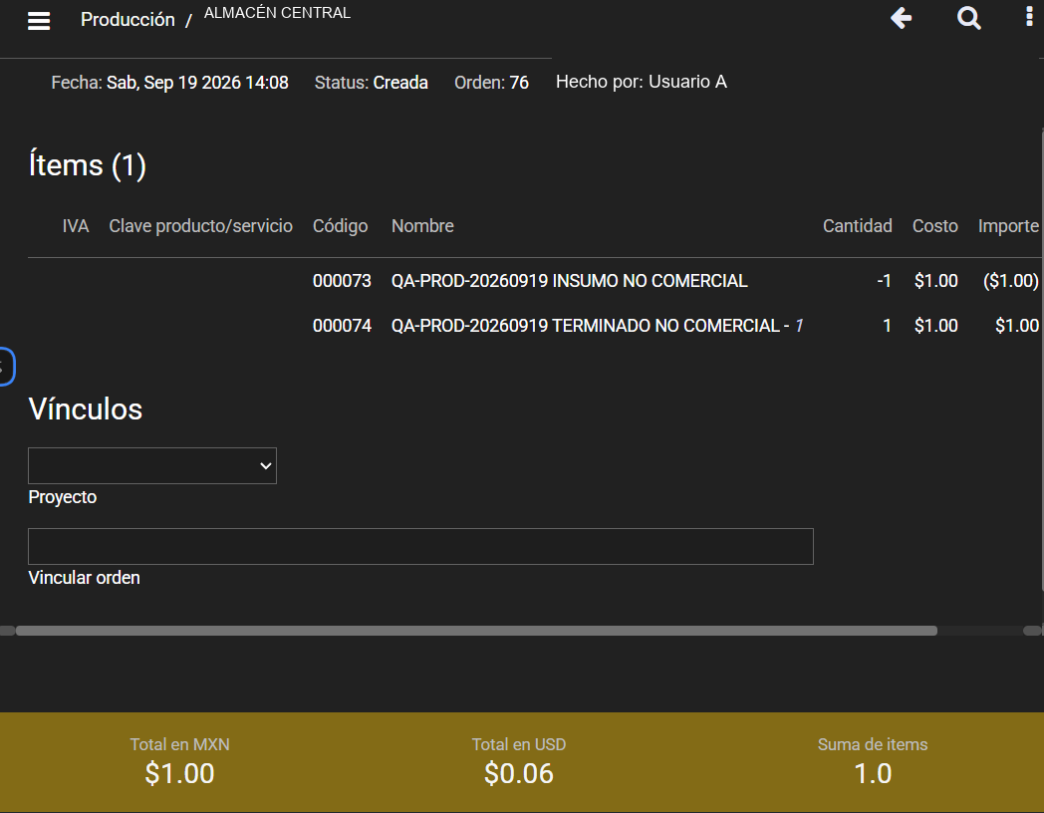The height and width of the screenshot is (813, 1044).
Task: Click the Producción breadcrumb
Action: [128, 20]
